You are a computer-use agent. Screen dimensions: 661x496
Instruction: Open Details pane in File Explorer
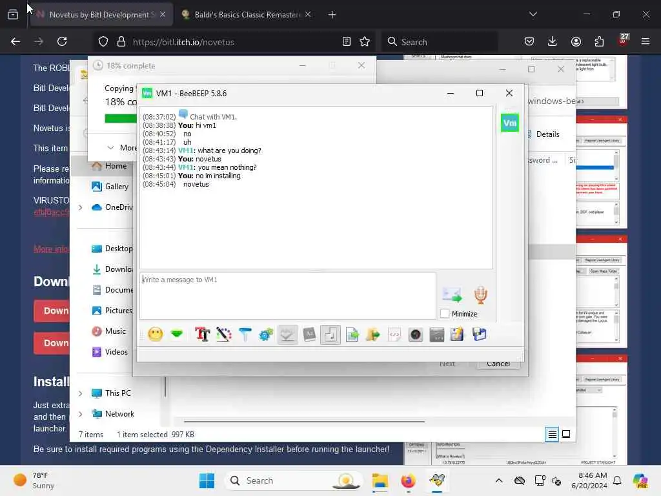point(544,134)
